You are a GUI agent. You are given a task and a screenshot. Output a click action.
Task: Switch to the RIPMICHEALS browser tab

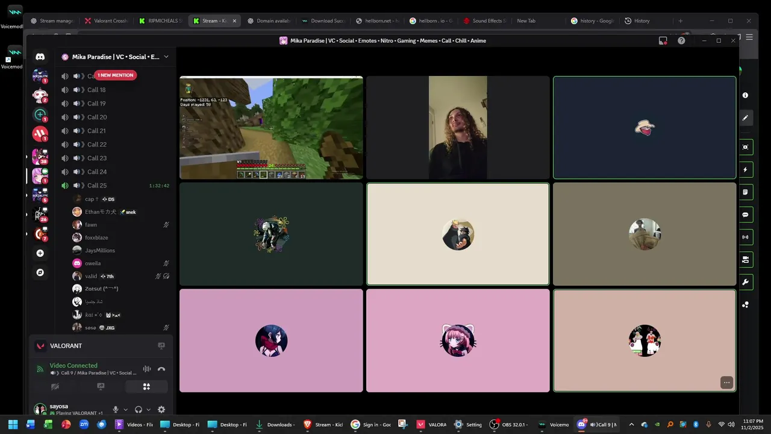pyautogui.click(x=160, y=20)
